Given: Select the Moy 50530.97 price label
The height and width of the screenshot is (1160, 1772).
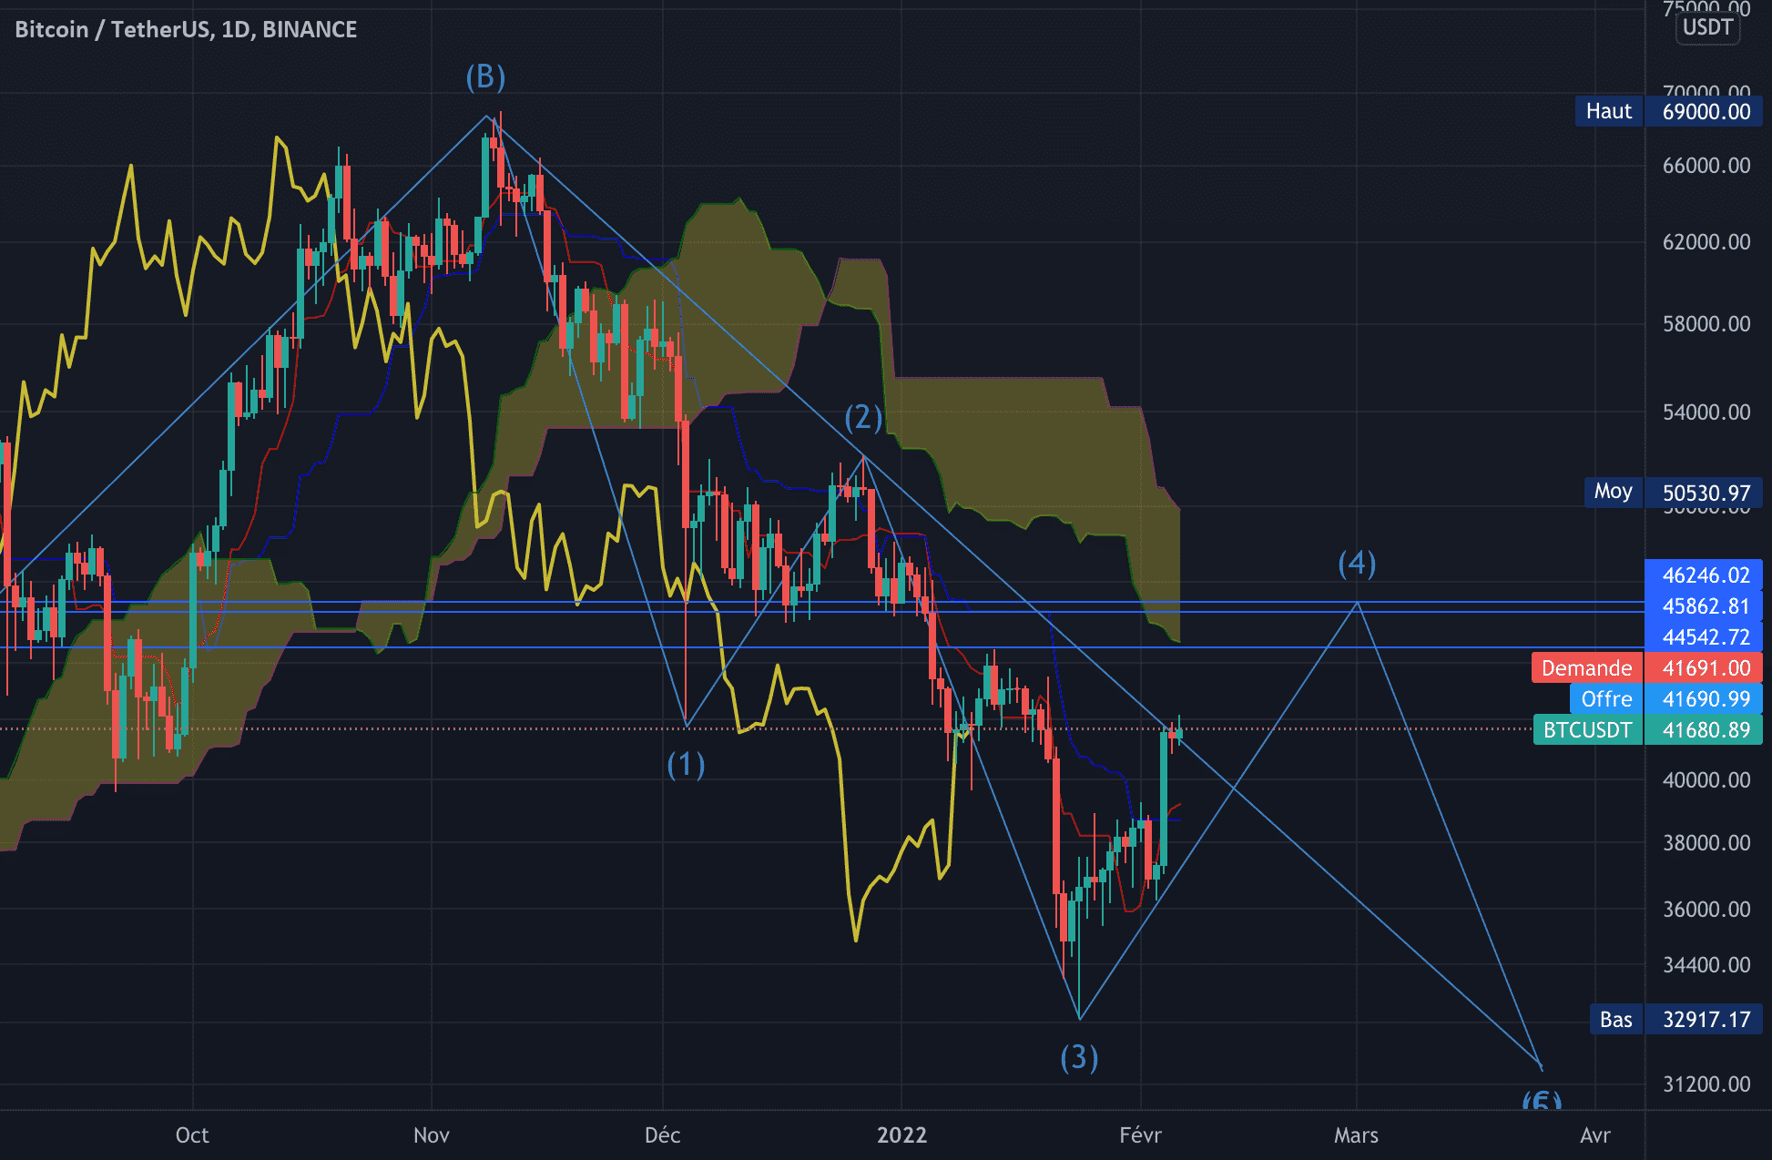Looking at the screenshot, I should tap(1674, 493).
